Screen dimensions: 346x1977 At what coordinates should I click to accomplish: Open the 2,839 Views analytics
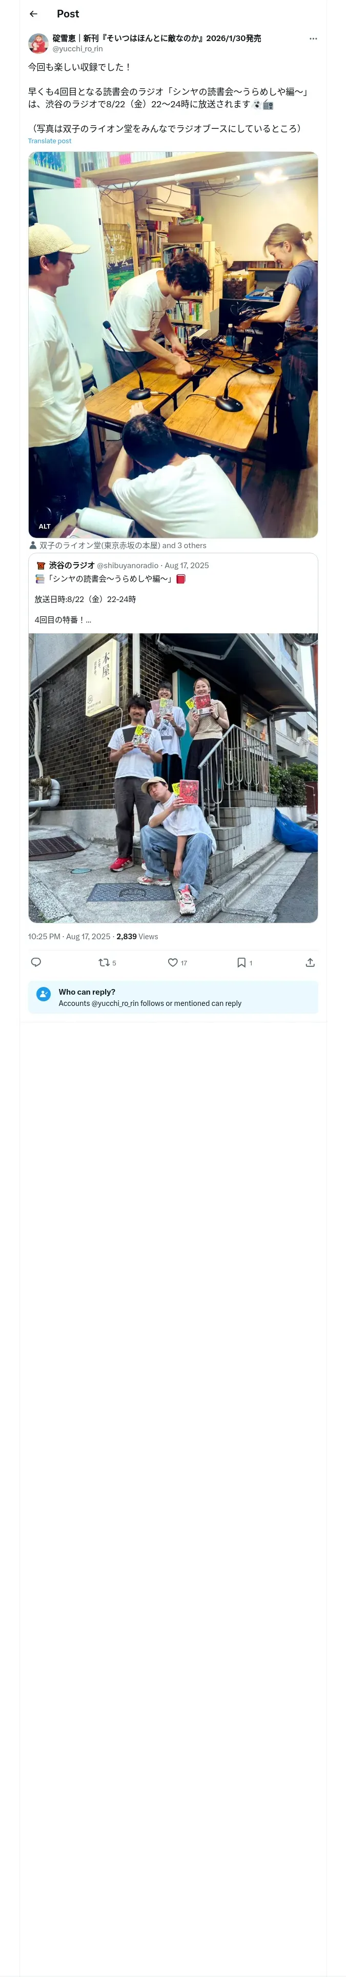pyautogui.click(x=137, y=936)
